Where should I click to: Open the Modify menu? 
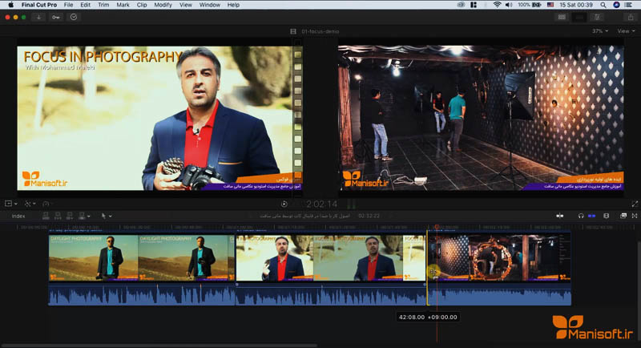click(163, 5)
